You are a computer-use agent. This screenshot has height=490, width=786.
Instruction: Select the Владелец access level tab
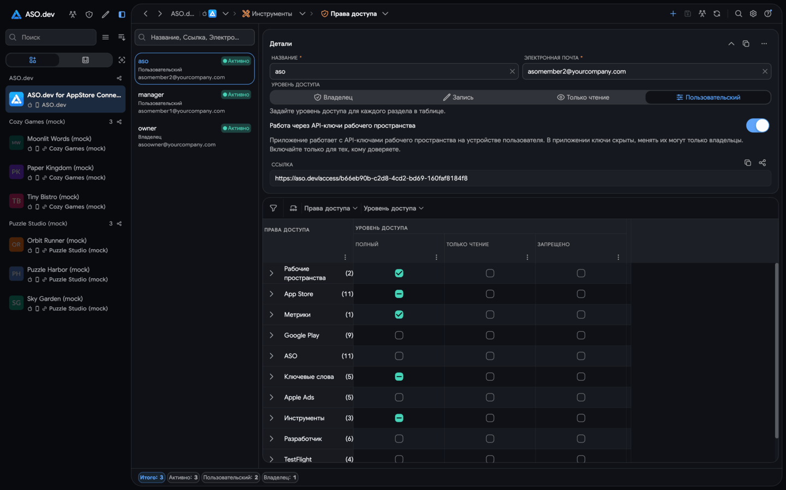pyautogui.click(x=333, y=97)
